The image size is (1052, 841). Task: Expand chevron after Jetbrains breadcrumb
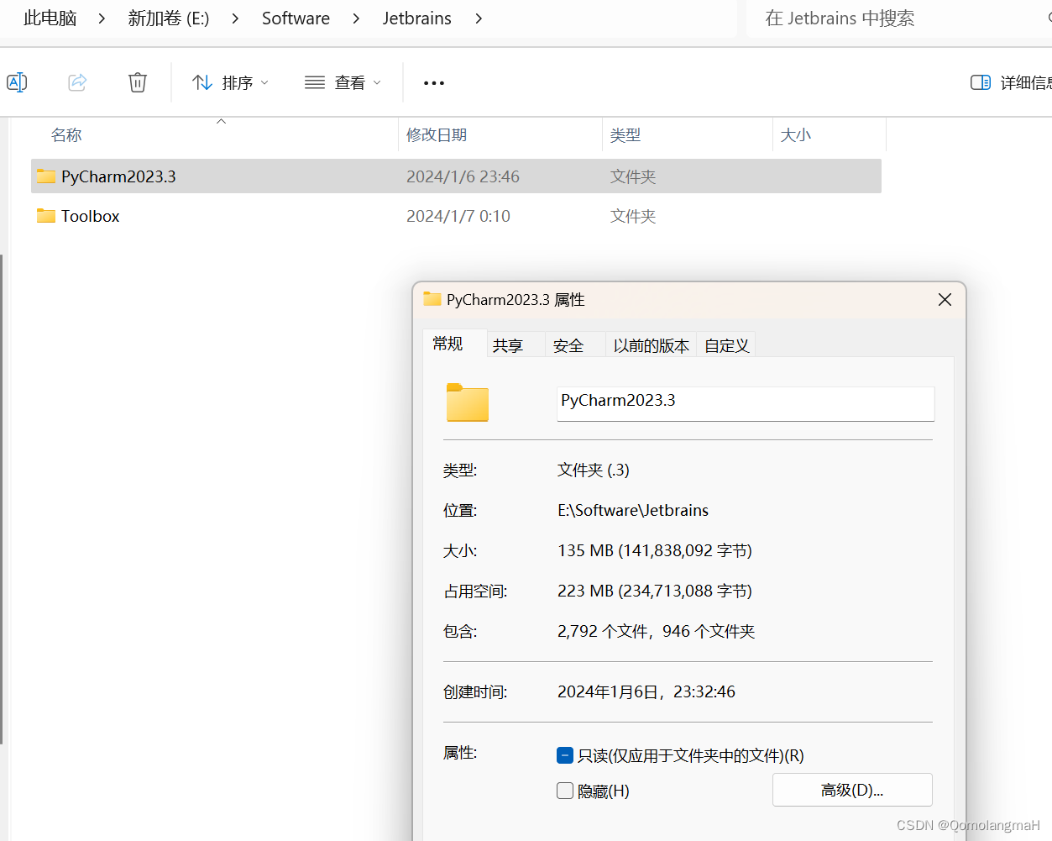point(479,18)
